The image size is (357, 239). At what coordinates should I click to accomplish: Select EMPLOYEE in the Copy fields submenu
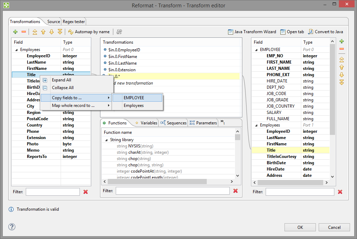[x=134, y=98]
